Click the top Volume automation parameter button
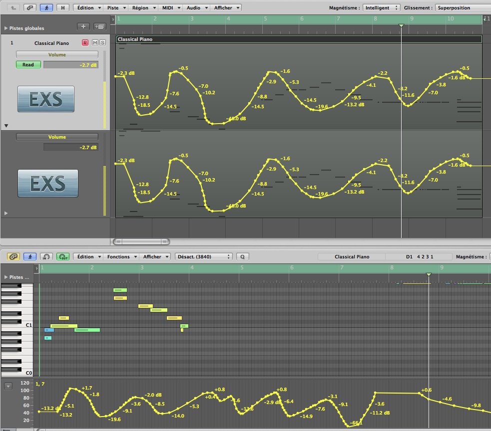 57,54
